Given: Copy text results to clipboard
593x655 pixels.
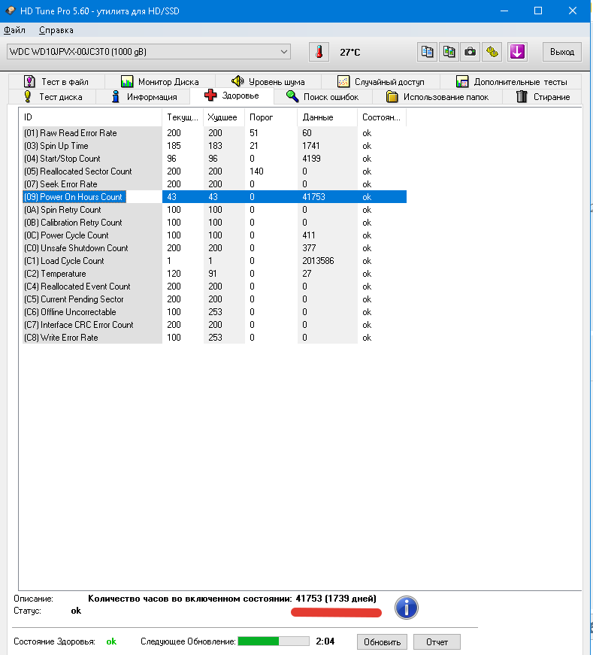Looking at the screenshot, I should pos(428,52).
